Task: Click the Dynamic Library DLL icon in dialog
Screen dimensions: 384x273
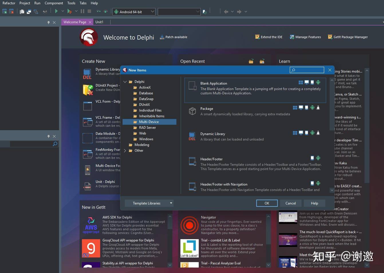Action: (x=192, y=136)
